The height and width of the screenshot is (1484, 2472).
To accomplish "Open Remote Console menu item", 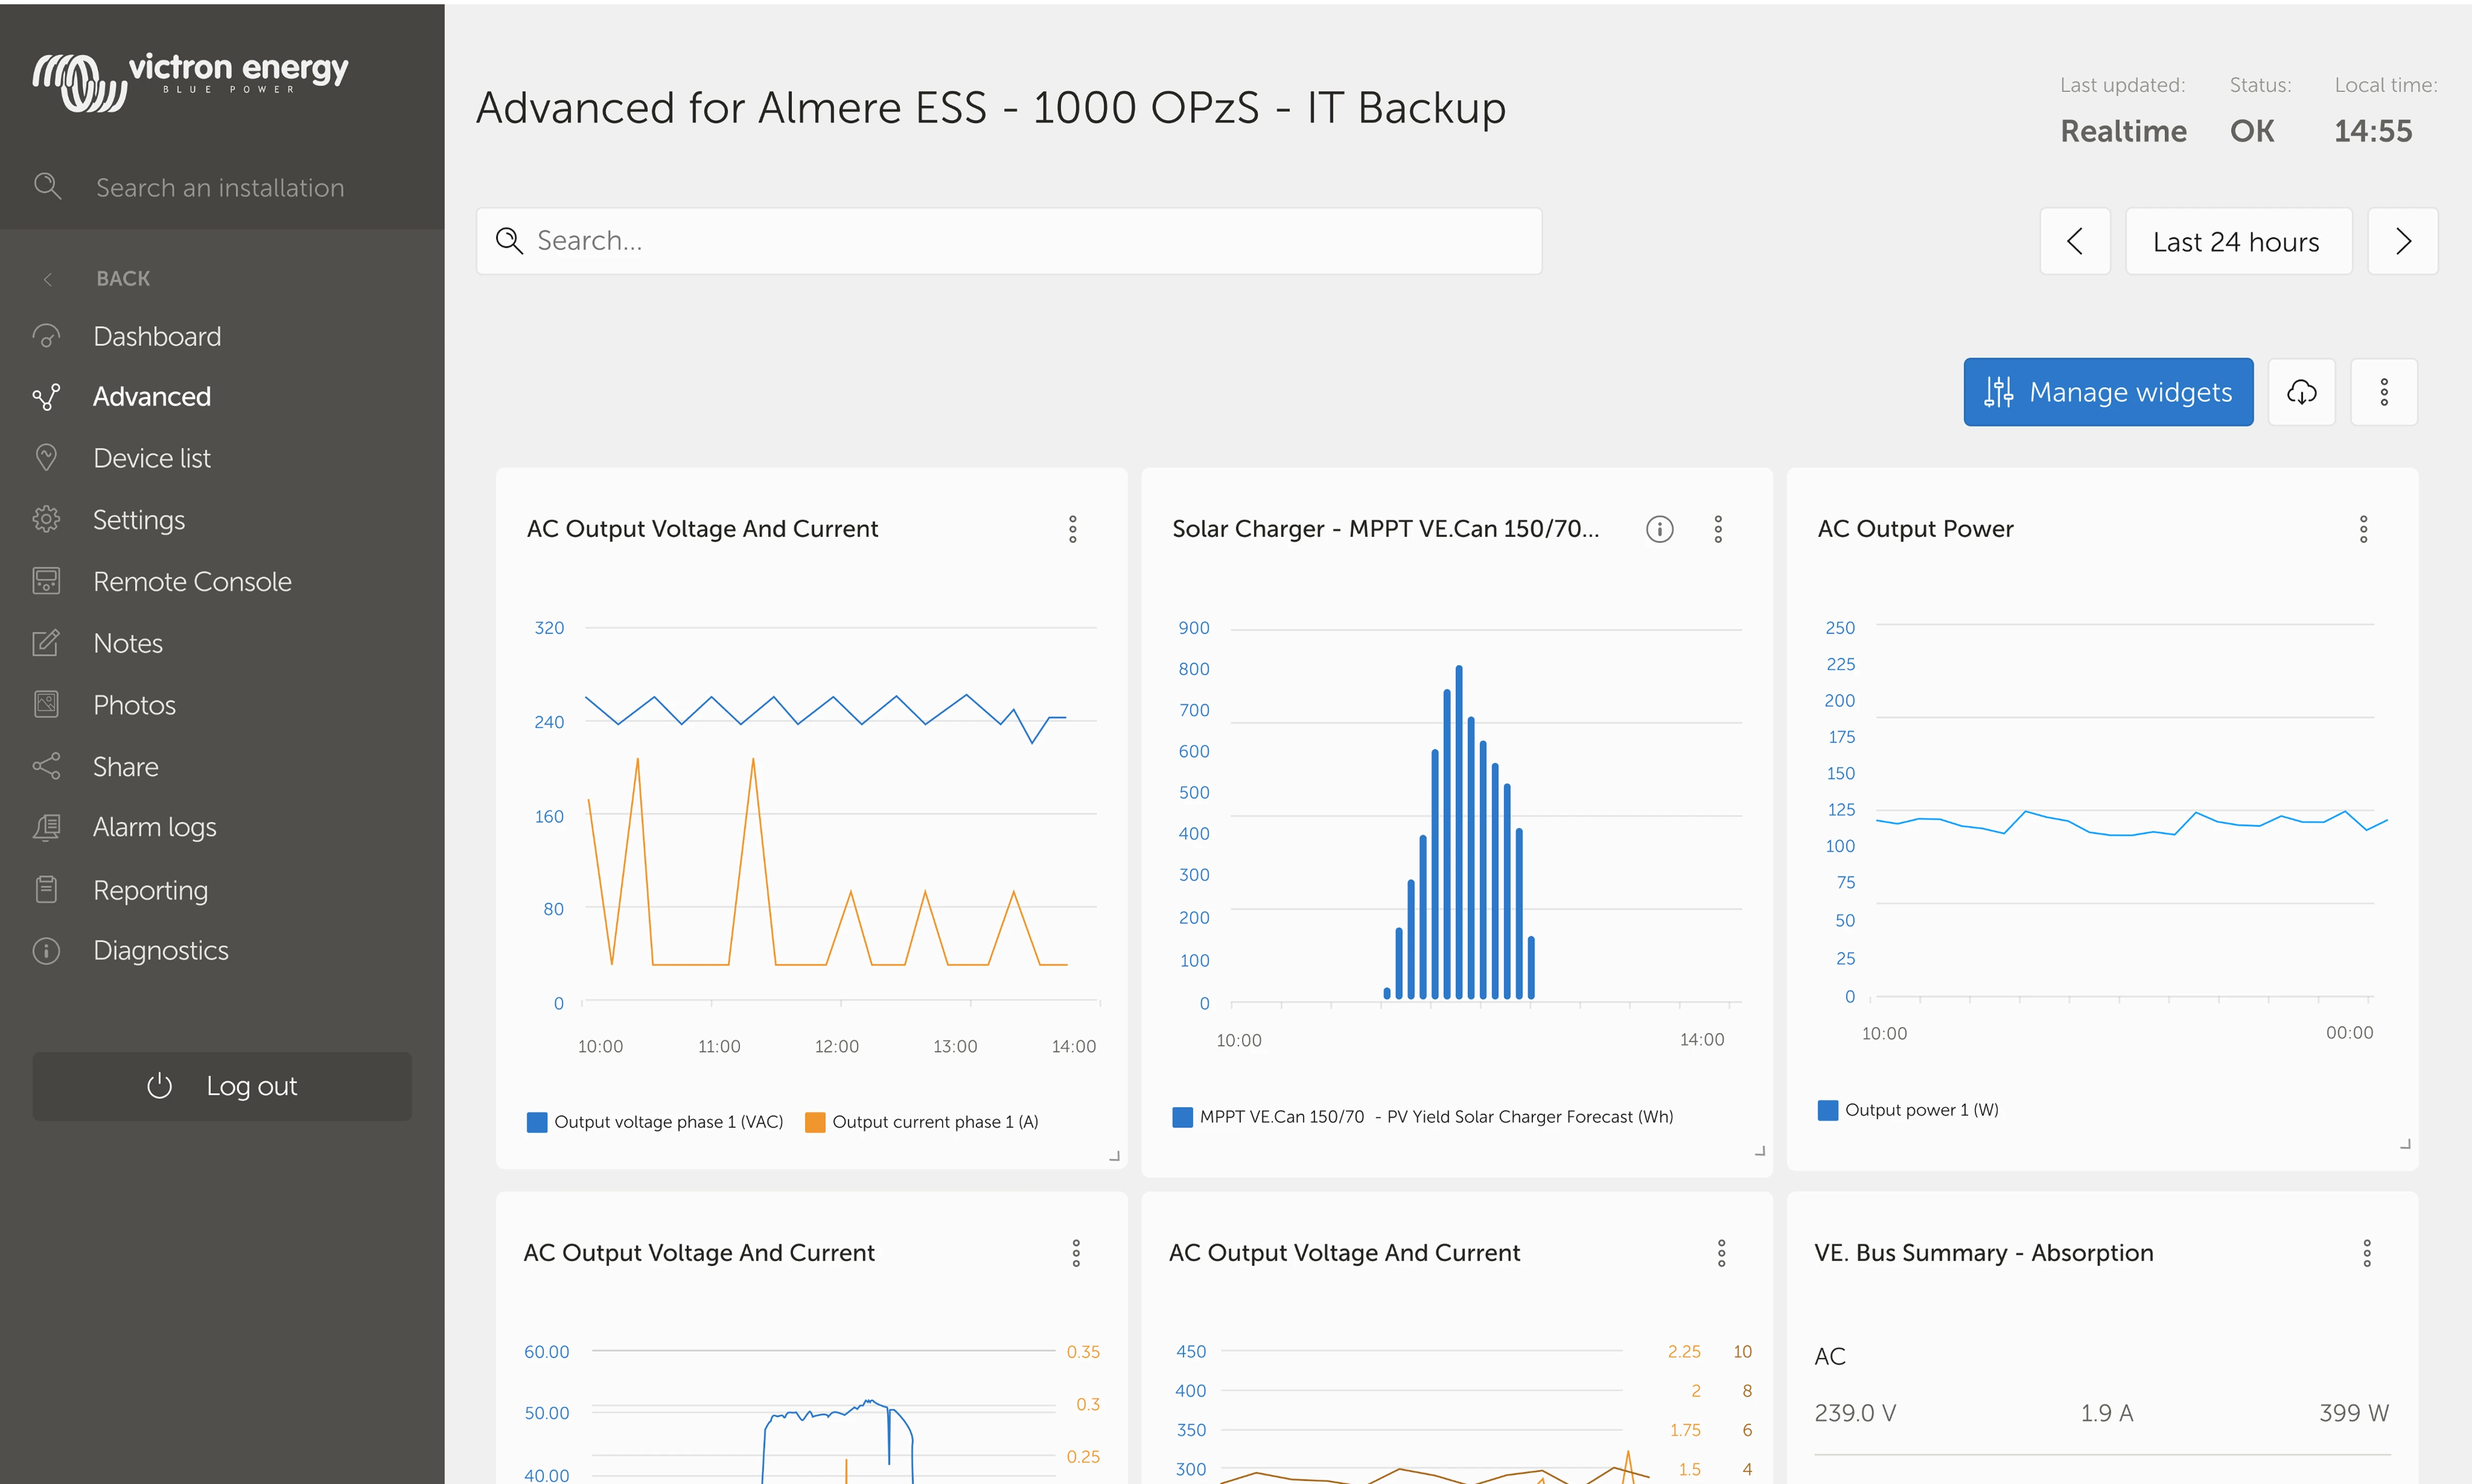I will [192, 581].
